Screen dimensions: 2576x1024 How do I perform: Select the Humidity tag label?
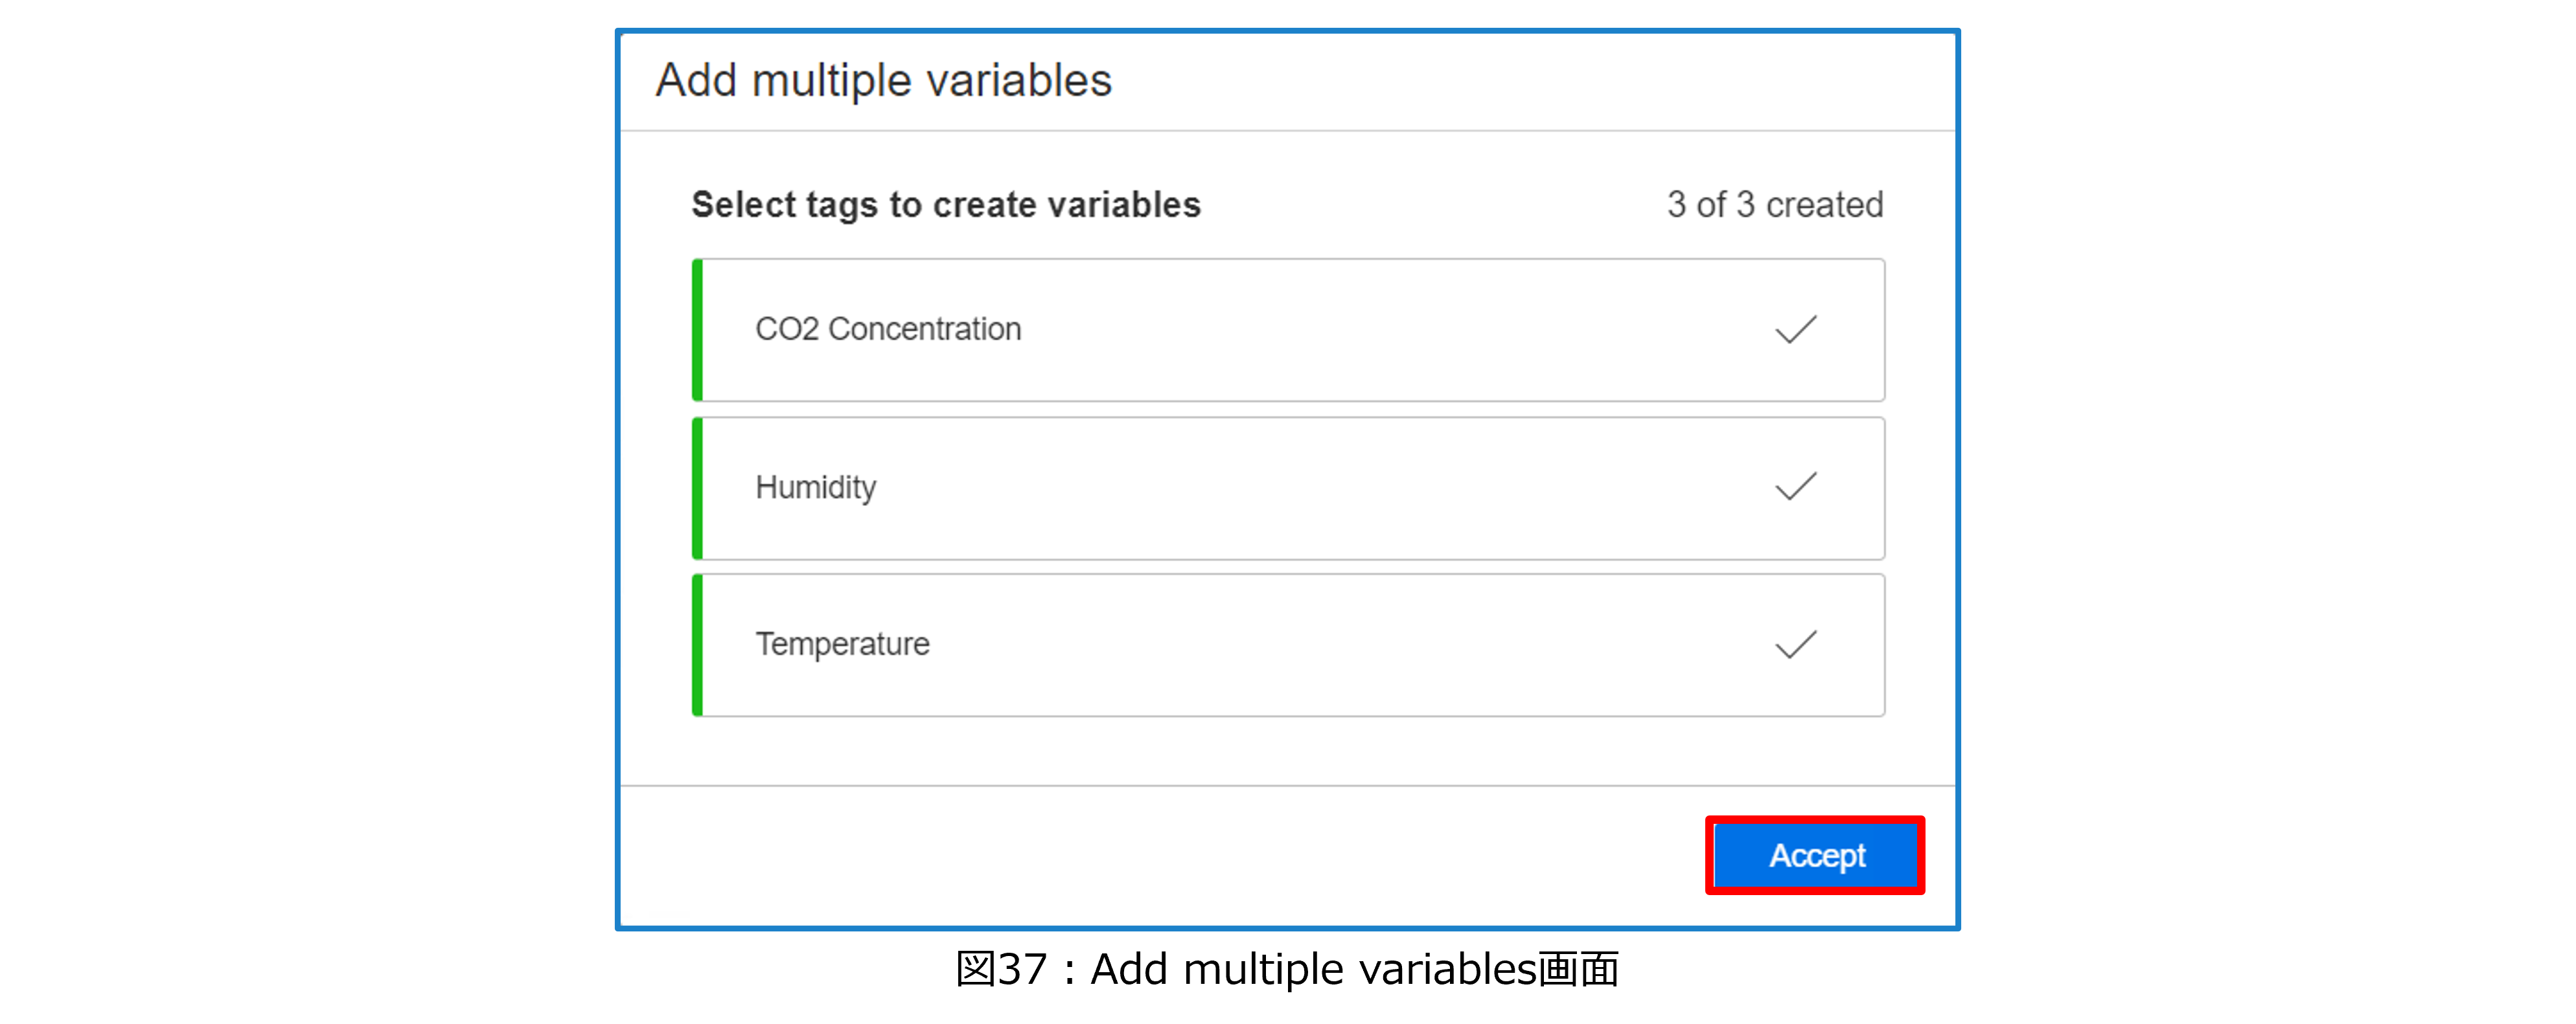[x=815, y=487]
